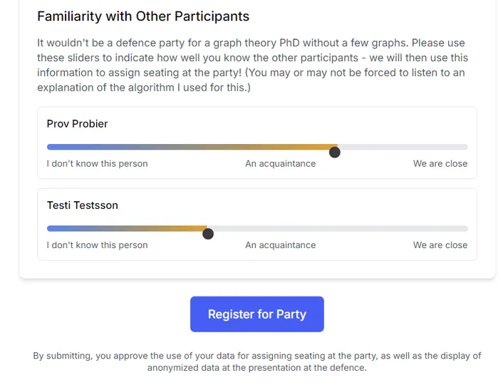Image resolution: width=503 pixels, height=385 pixels.
Task: Click the Familiarity with Other Participants heading
Action: click(x=143, y=16)
